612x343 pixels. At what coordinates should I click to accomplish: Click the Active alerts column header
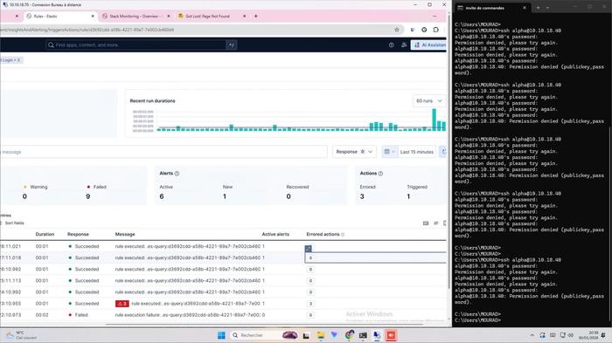pos(275,234)
